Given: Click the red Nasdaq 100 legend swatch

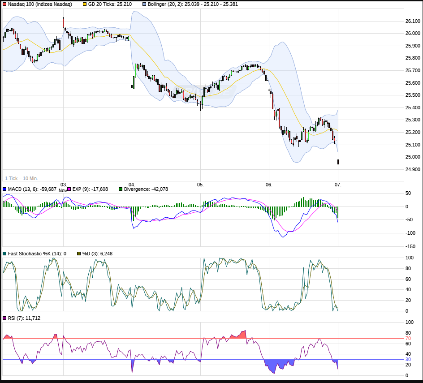Looking at the screenshot, I should click(5, 4).
